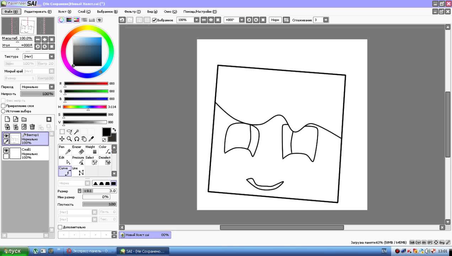The image size is (452, 256).
Task: Open the Слой menu
Action: coord(84,11)
